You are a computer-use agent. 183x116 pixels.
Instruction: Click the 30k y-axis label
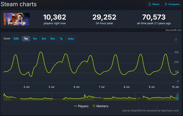click(176, 52)
